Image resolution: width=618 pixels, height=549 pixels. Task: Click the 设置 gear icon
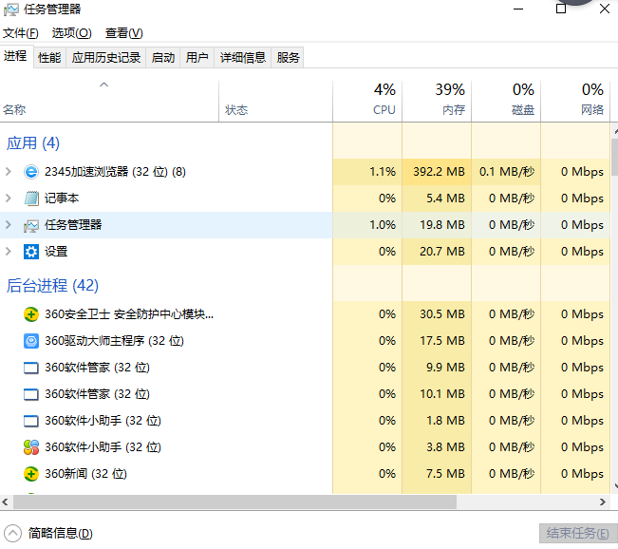[x=31, y=252]
